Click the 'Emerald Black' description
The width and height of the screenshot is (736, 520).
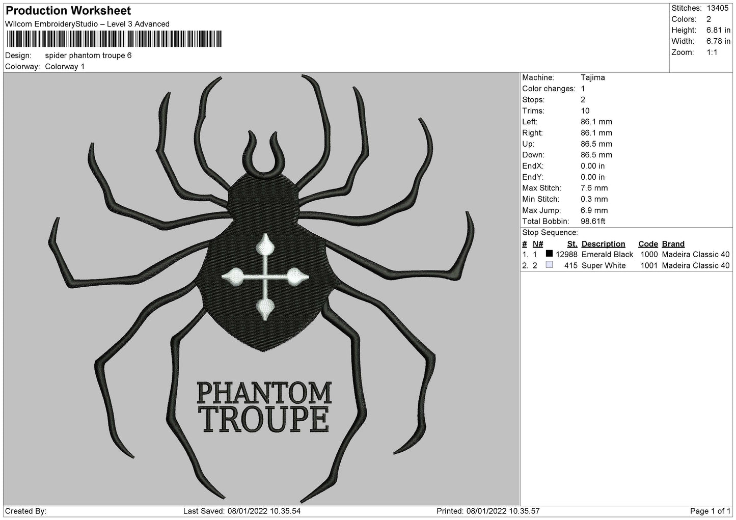click(607, 255)
